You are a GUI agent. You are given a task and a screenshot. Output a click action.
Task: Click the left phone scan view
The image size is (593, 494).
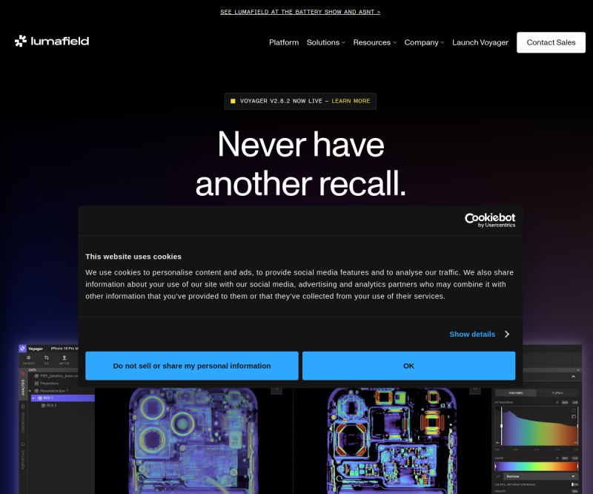[x=193, y=441]
